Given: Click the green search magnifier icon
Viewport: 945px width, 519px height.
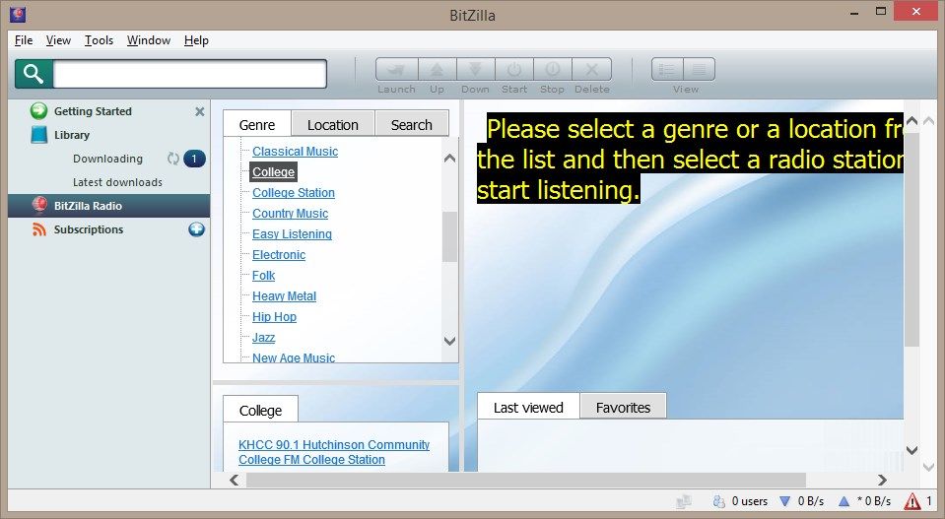Looking at the screenshot, I should pyautogui.click(x=34, y=74).
